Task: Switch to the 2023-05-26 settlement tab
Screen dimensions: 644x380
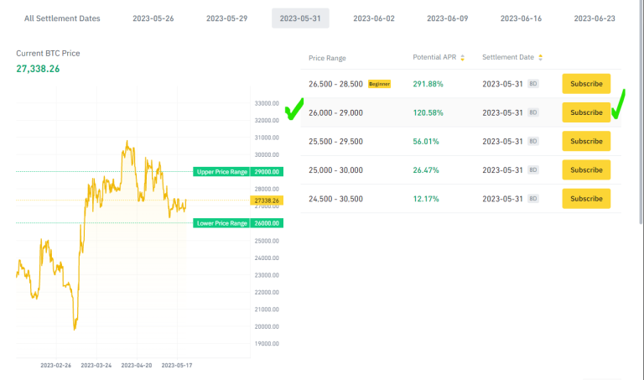Action: click(153, 18)
